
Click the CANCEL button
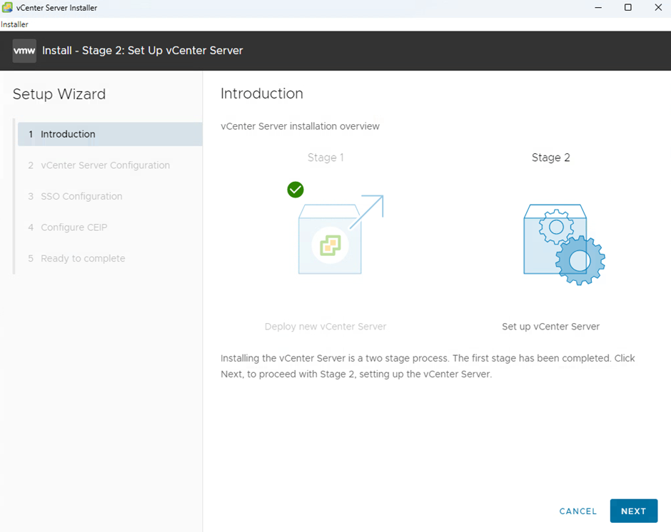(x=577, y=511)
